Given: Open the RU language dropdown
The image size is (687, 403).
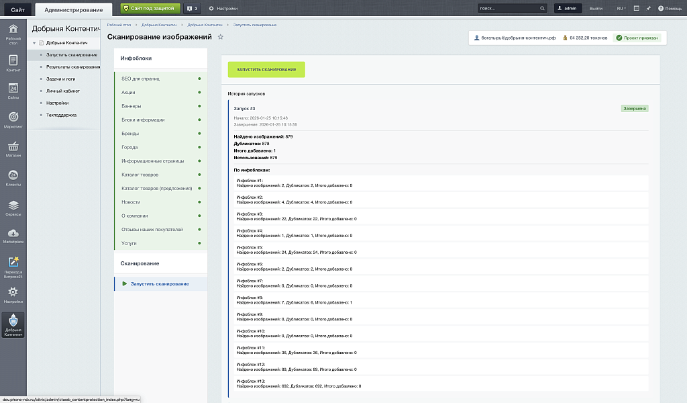Looking at the screenshot, I should [x=621, y=8].
